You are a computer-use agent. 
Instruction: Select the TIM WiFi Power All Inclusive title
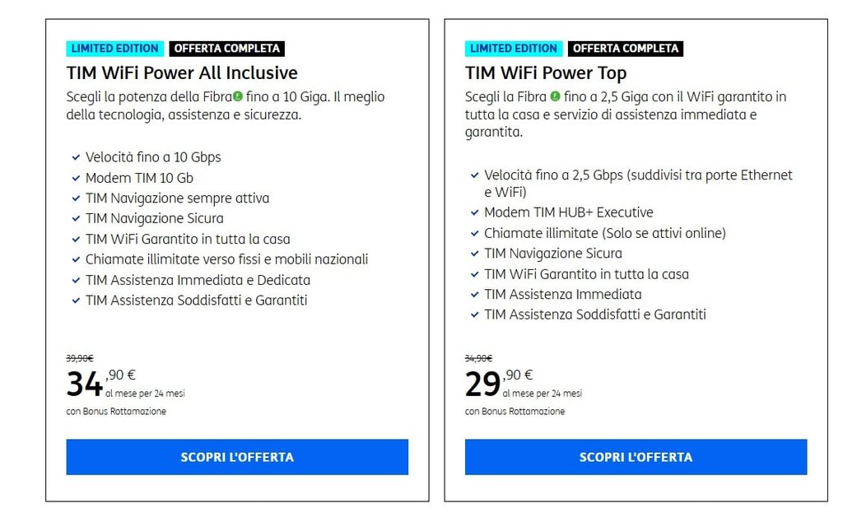coord(182,72)
